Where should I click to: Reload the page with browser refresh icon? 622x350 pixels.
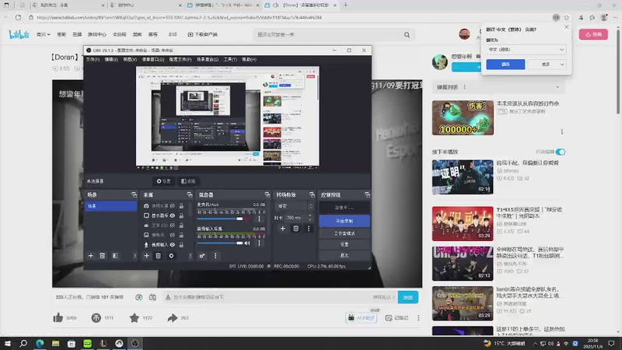pyautogui.click(x=18, y=17)
